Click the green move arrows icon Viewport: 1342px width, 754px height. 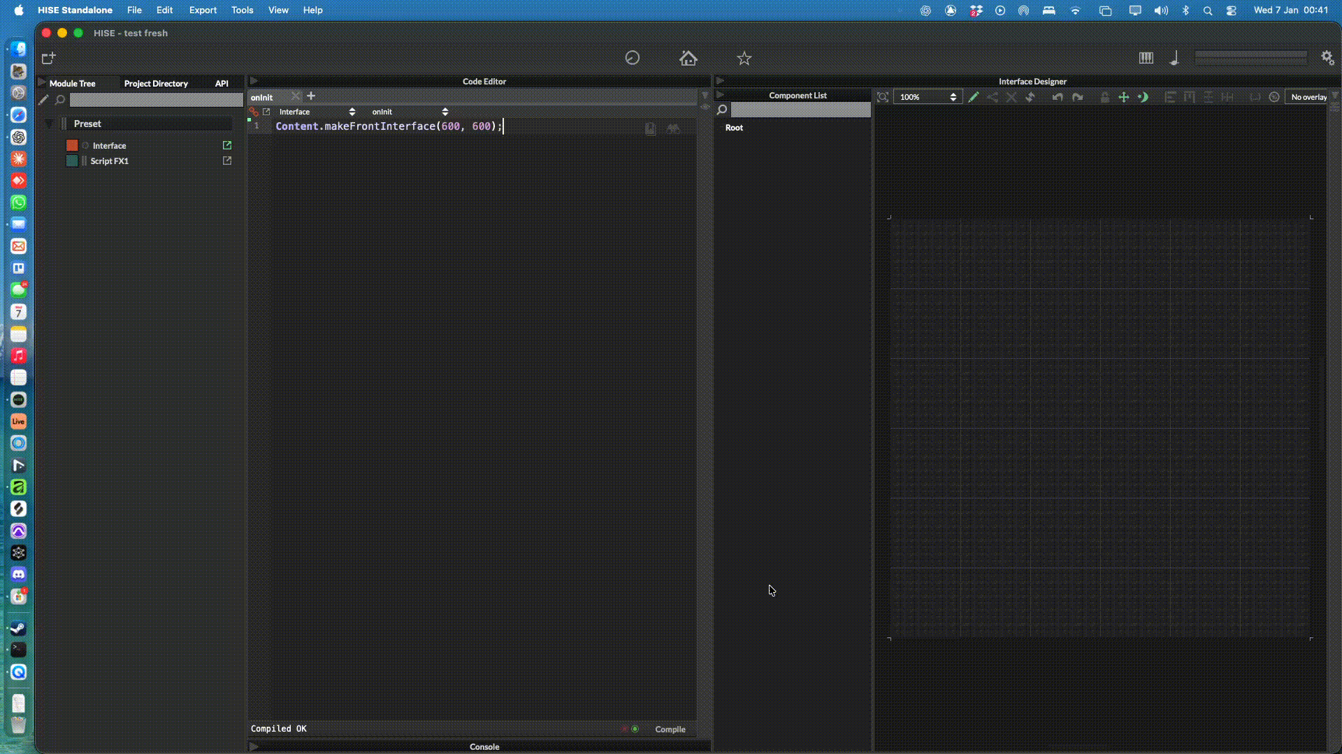point(1123,97)
